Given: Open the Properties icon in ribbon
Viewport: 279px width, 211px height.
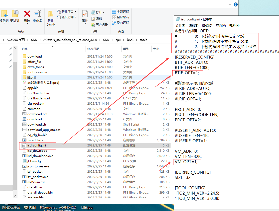Looking at the screenshot, I should point(85,14).
